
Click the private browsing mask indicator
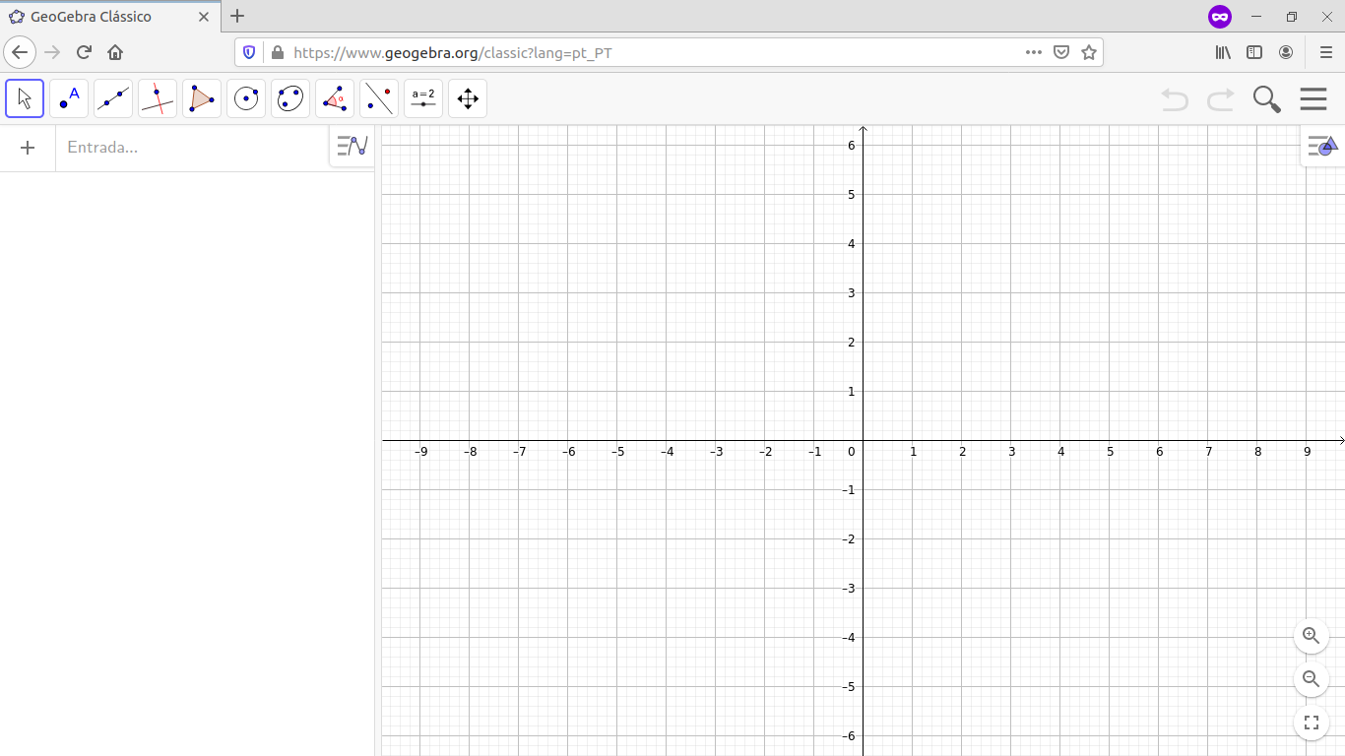pos(1220,17)
